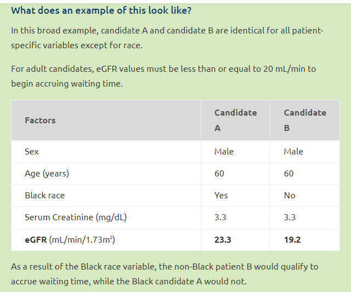Viewport: 351px width, 292px height.
Task: Click the paragraph starting 'In this broad example'
Action: tap(167, 38)
